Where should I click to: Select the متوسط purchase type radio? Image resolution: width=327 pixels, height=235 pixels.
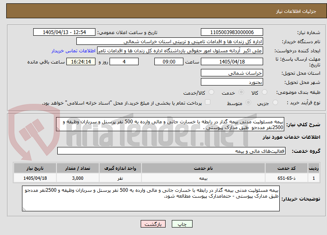click(x=249, y=102)
